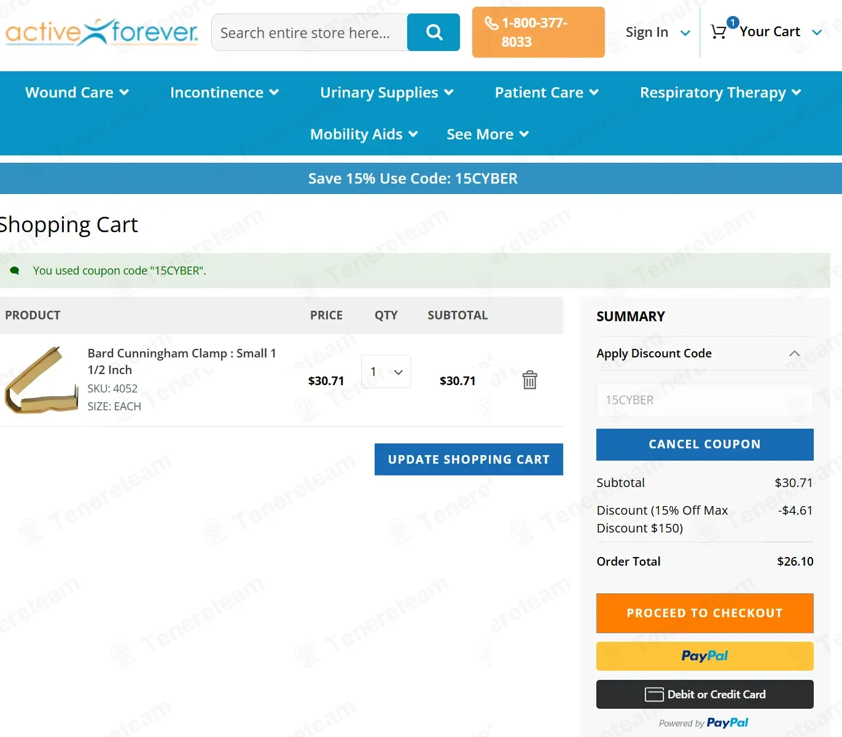The width and height of the screenshot is (842, 737).
Task: Click the coupon code used message
Action: pos(119,270)
